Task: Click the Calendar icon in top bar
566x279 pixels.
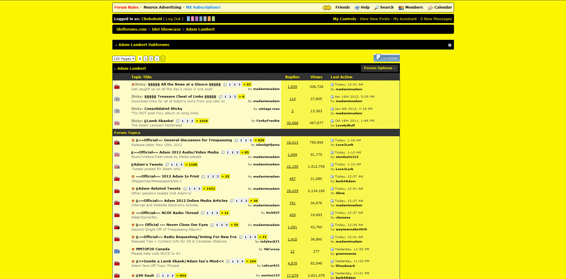Action: click(430, 8)
